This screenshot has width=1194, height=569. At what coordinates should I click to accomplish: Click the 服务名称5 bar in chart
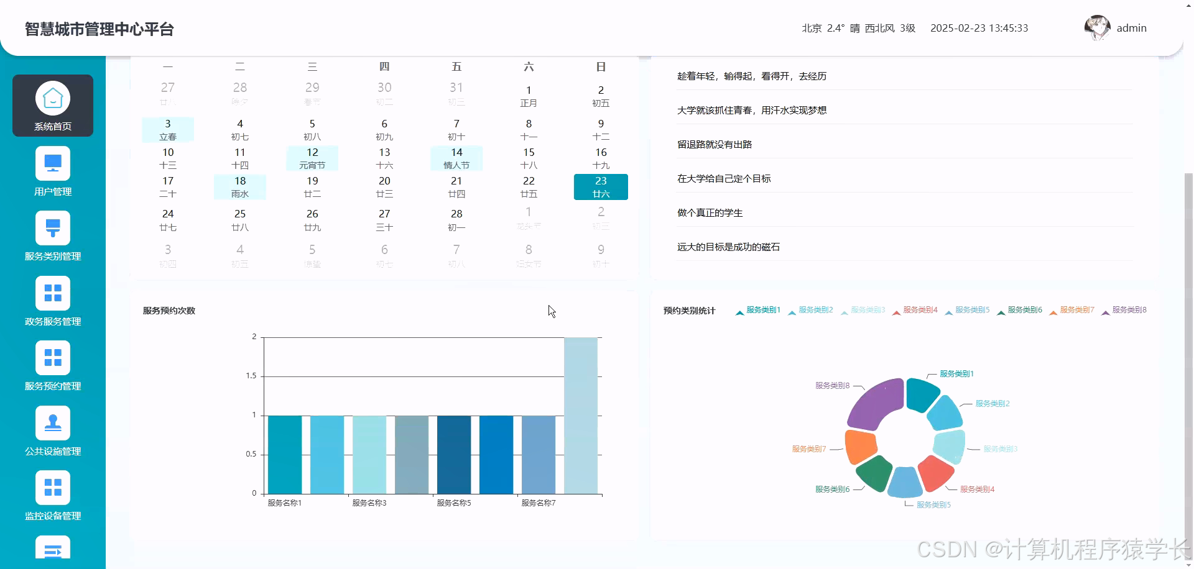tap(454, 455)
